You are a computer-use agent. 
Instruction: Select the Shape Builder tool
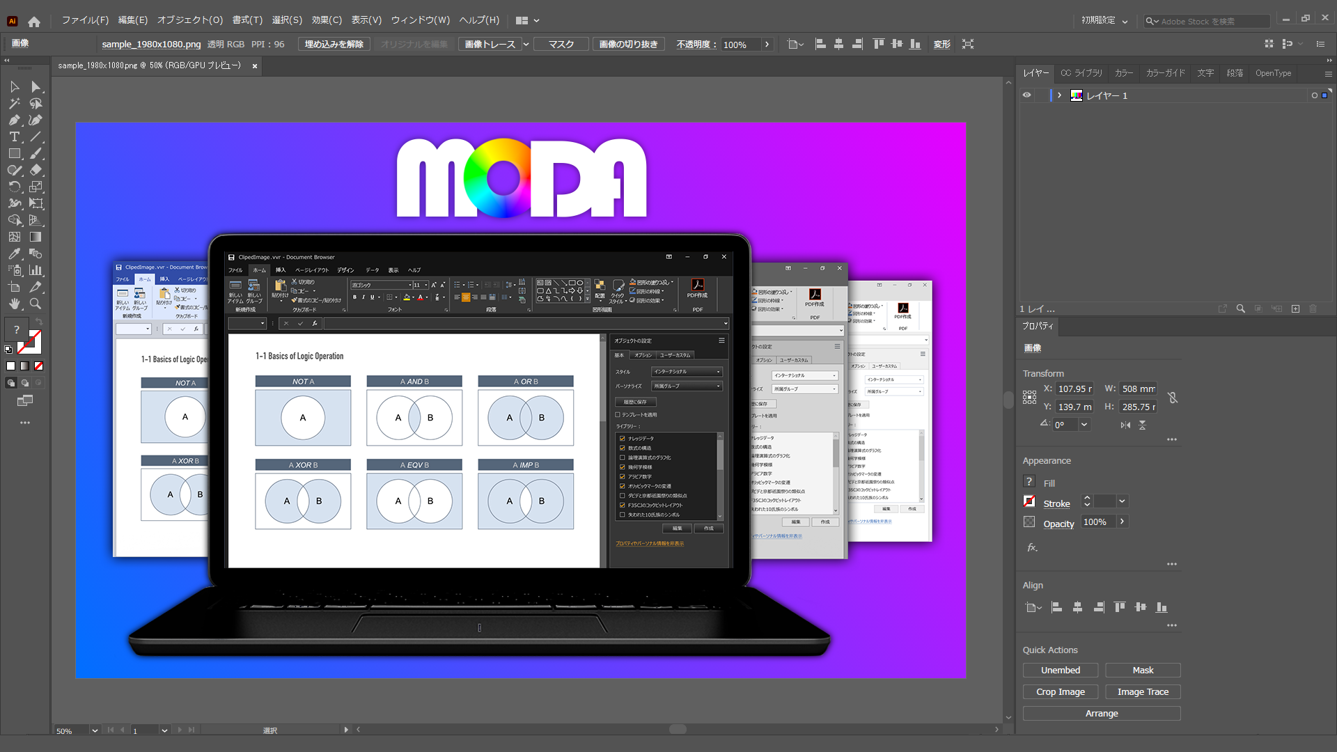coord(15,221)
